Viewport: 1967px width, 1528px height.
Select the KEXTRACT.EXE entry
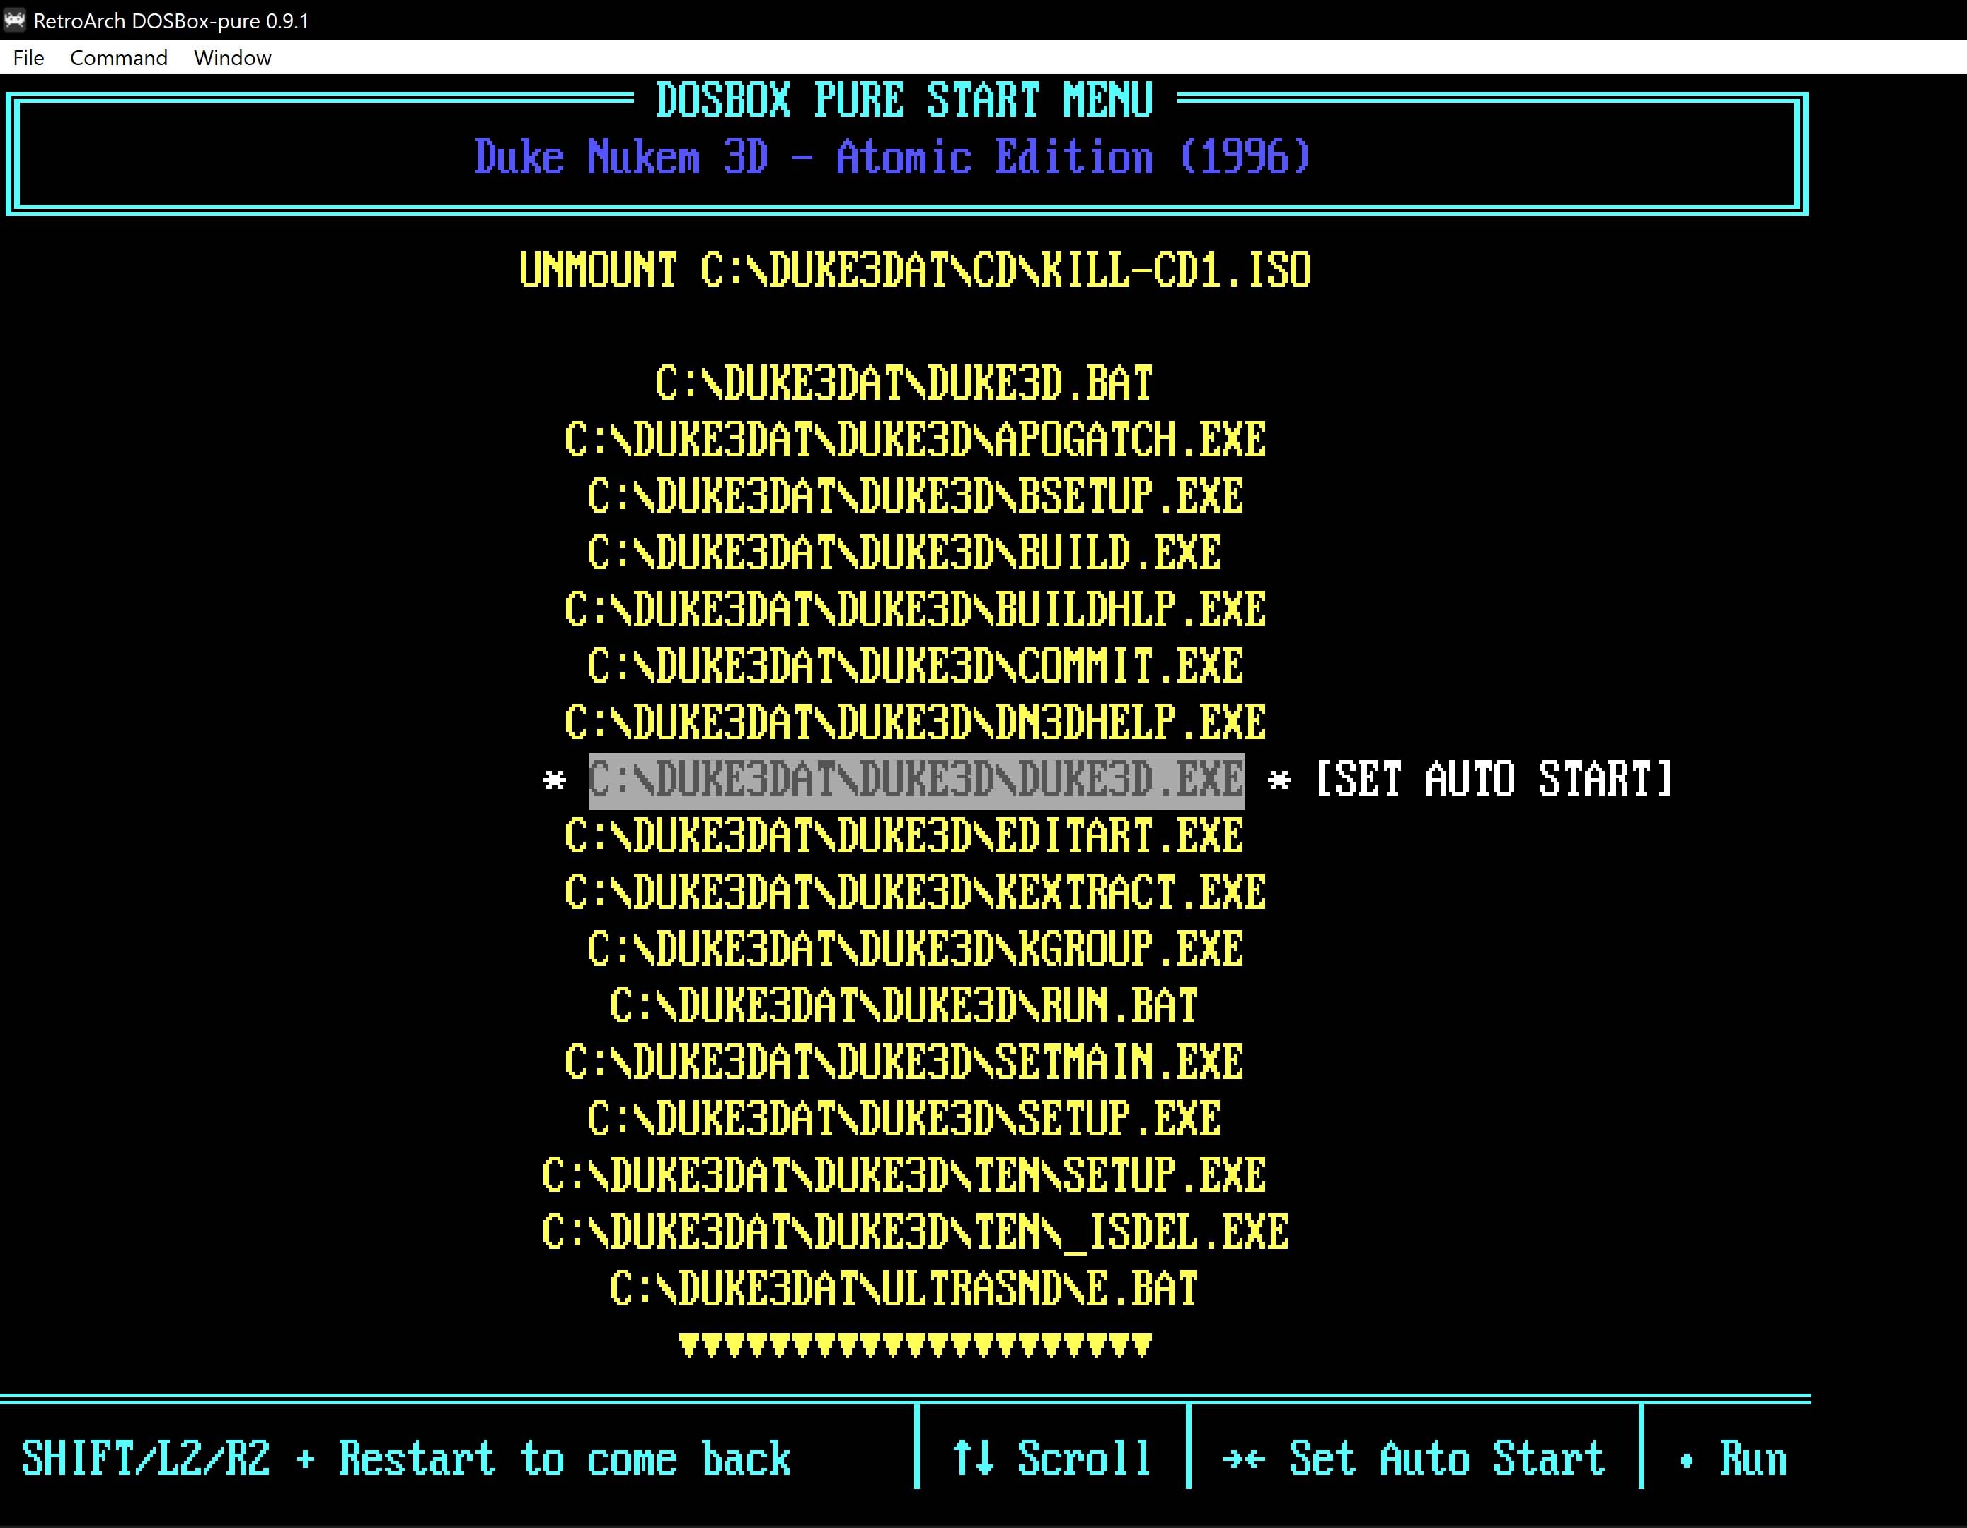(x=915, y=893)
